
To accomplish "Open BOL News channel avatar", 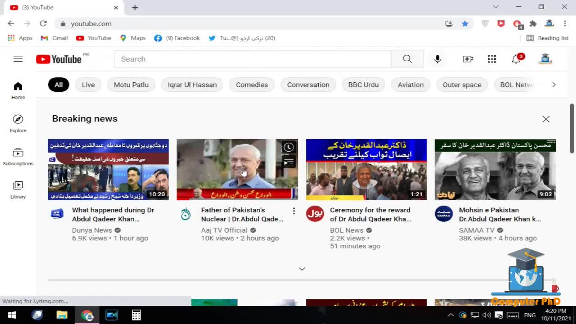I will (x=315, y=214).
